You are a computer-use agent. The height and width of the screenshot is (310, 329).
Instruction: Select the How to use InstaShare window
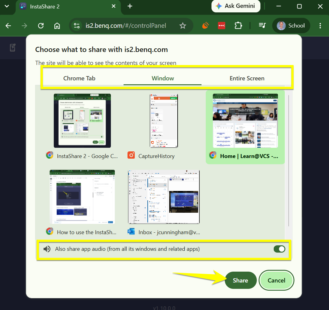click(82, 197)
